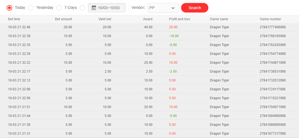Click the Award column header
This screenshot has width=299, height=138.
pos(148,19)
